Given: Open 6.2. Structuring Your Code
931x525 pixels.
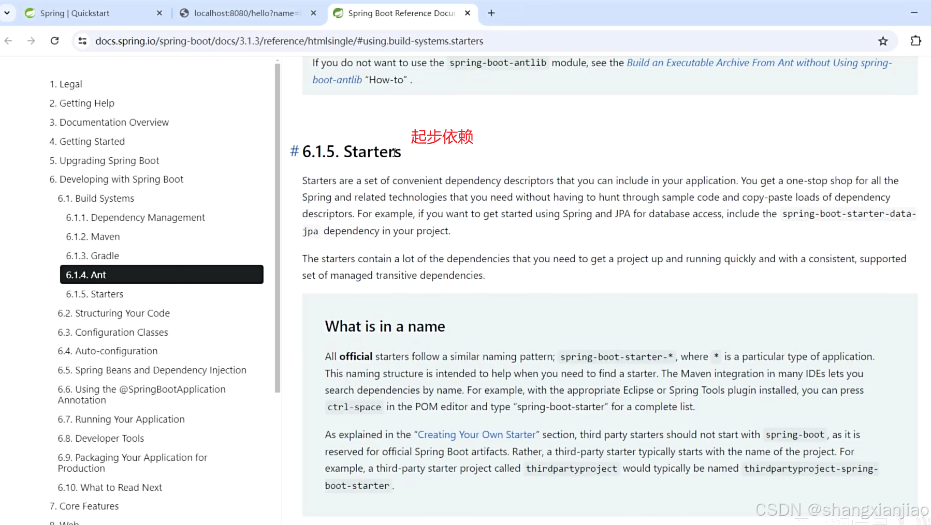Looking at the screenshot, I should point(113,313).
